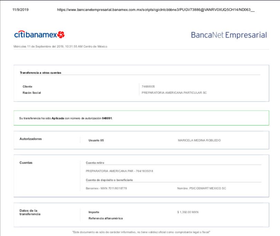
Task: Click the 'Autorizadores' section title
Action: pyautogui.click(x=30, y=139)
